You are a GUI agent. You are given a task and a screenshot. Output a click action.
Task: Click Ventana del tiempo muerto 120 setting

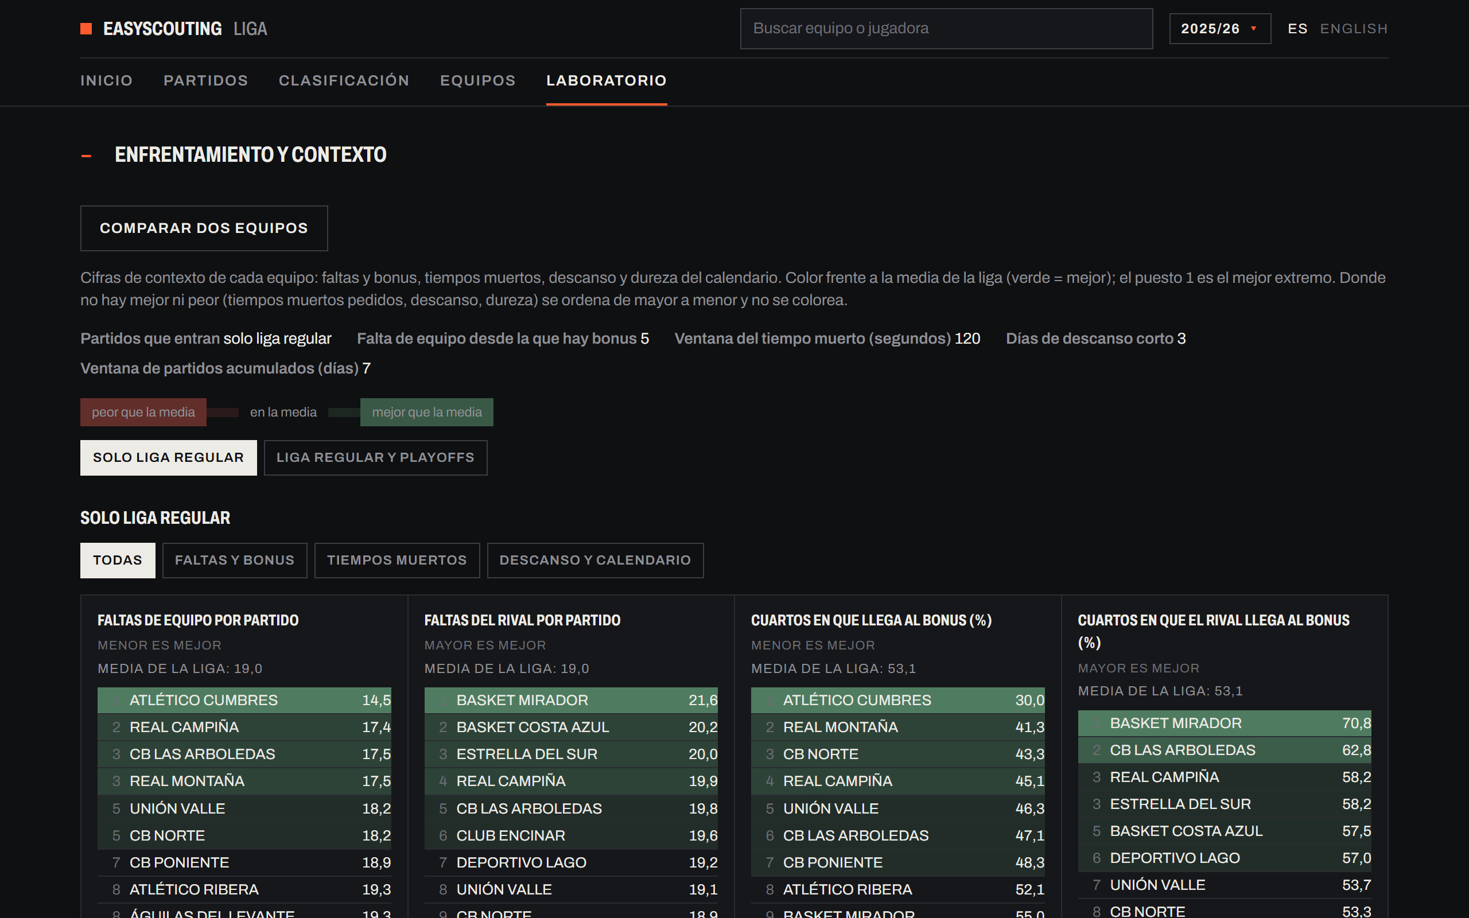click(x=827, y=339)
